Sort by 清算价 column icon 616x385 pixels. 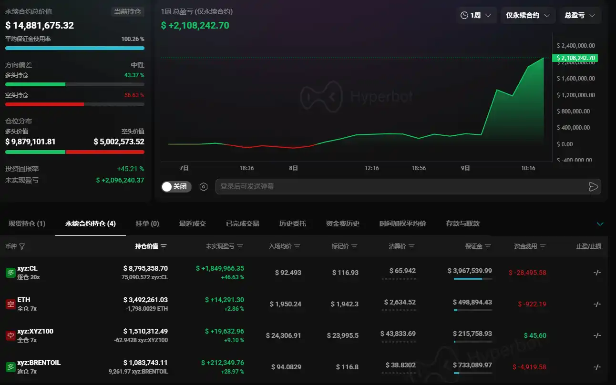click(411, 246)
